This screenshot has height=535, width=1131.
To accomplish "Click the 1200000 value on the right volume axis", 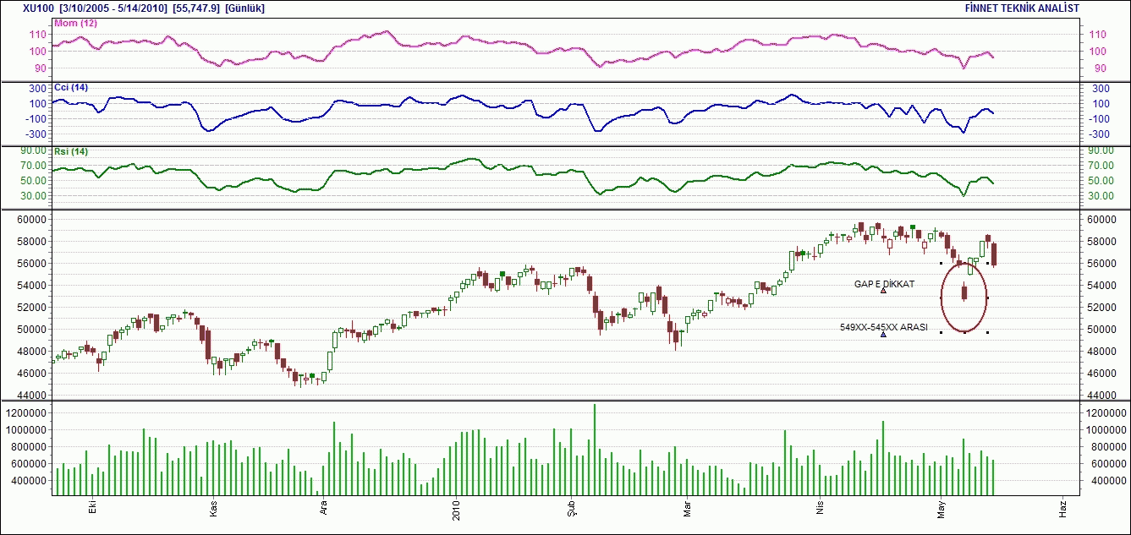I will 1107,412.
